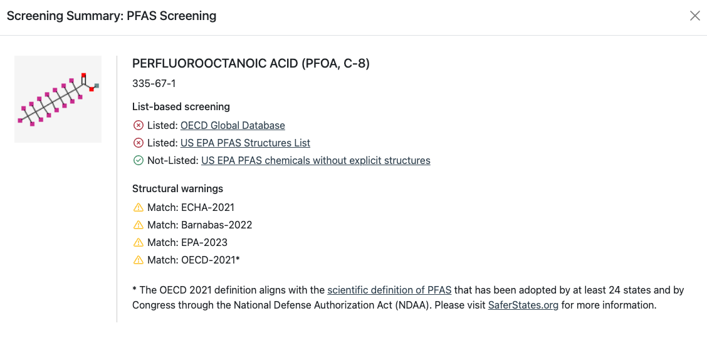Screen dimensions: 707x338
Task: Click the CAS number 335-67-1
Action: click(x=154, y=84)
